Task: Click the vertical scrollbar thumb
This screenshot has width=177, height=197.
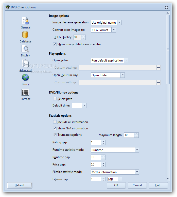Action: [x=168, y=49]
